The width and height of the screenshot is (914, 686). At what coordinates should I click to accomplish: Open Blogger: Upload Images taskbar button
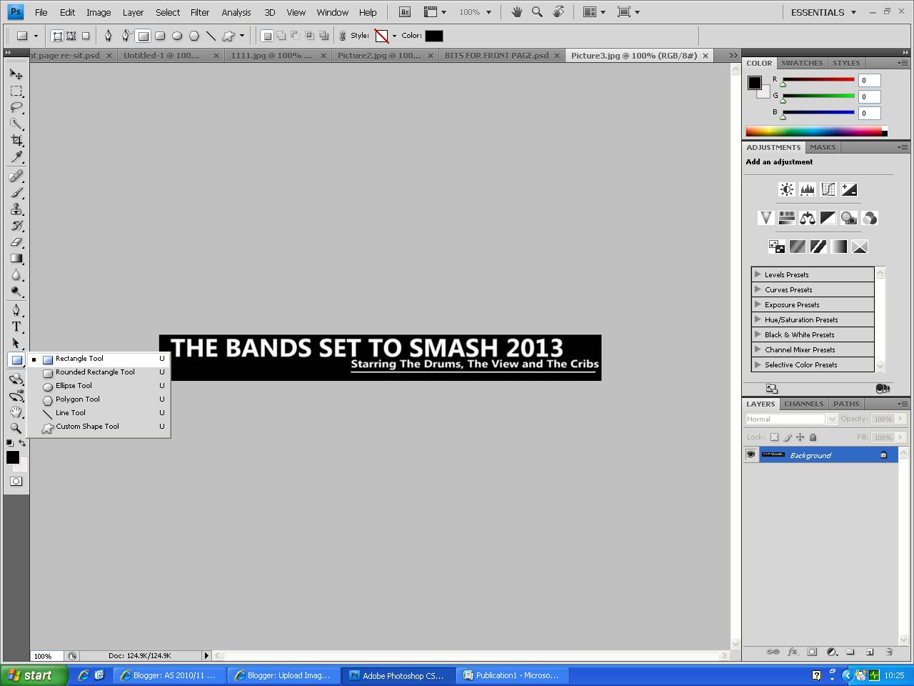point(283,675)
